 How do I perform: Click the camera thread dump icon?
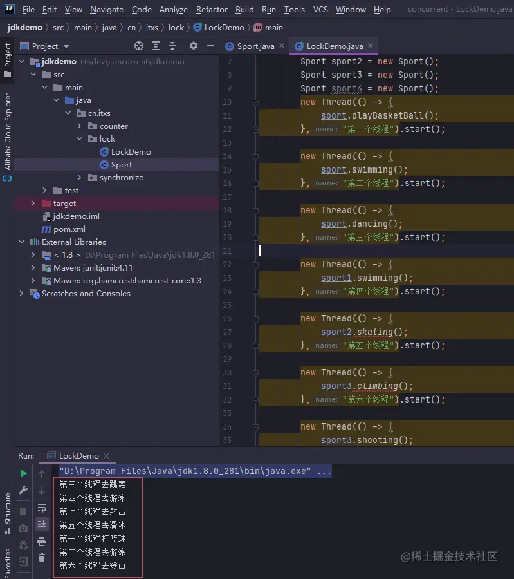point(23,528)
